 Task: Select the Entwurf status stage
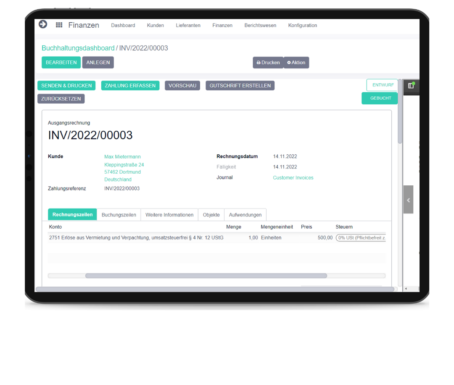click(383, 85)
